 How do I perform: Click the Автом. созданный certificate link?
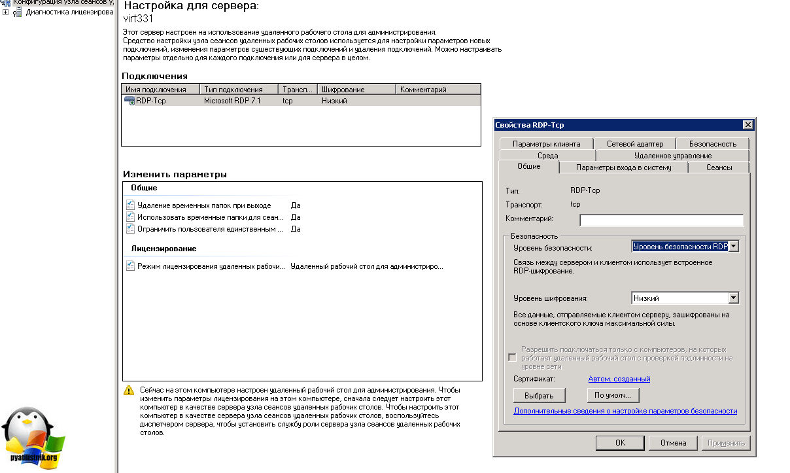(619, 379)
